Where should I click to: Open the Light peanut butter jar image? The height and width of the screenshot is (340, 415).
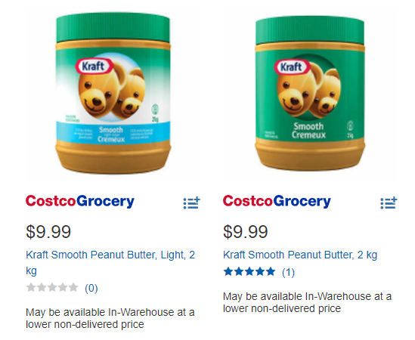(113, 93)
